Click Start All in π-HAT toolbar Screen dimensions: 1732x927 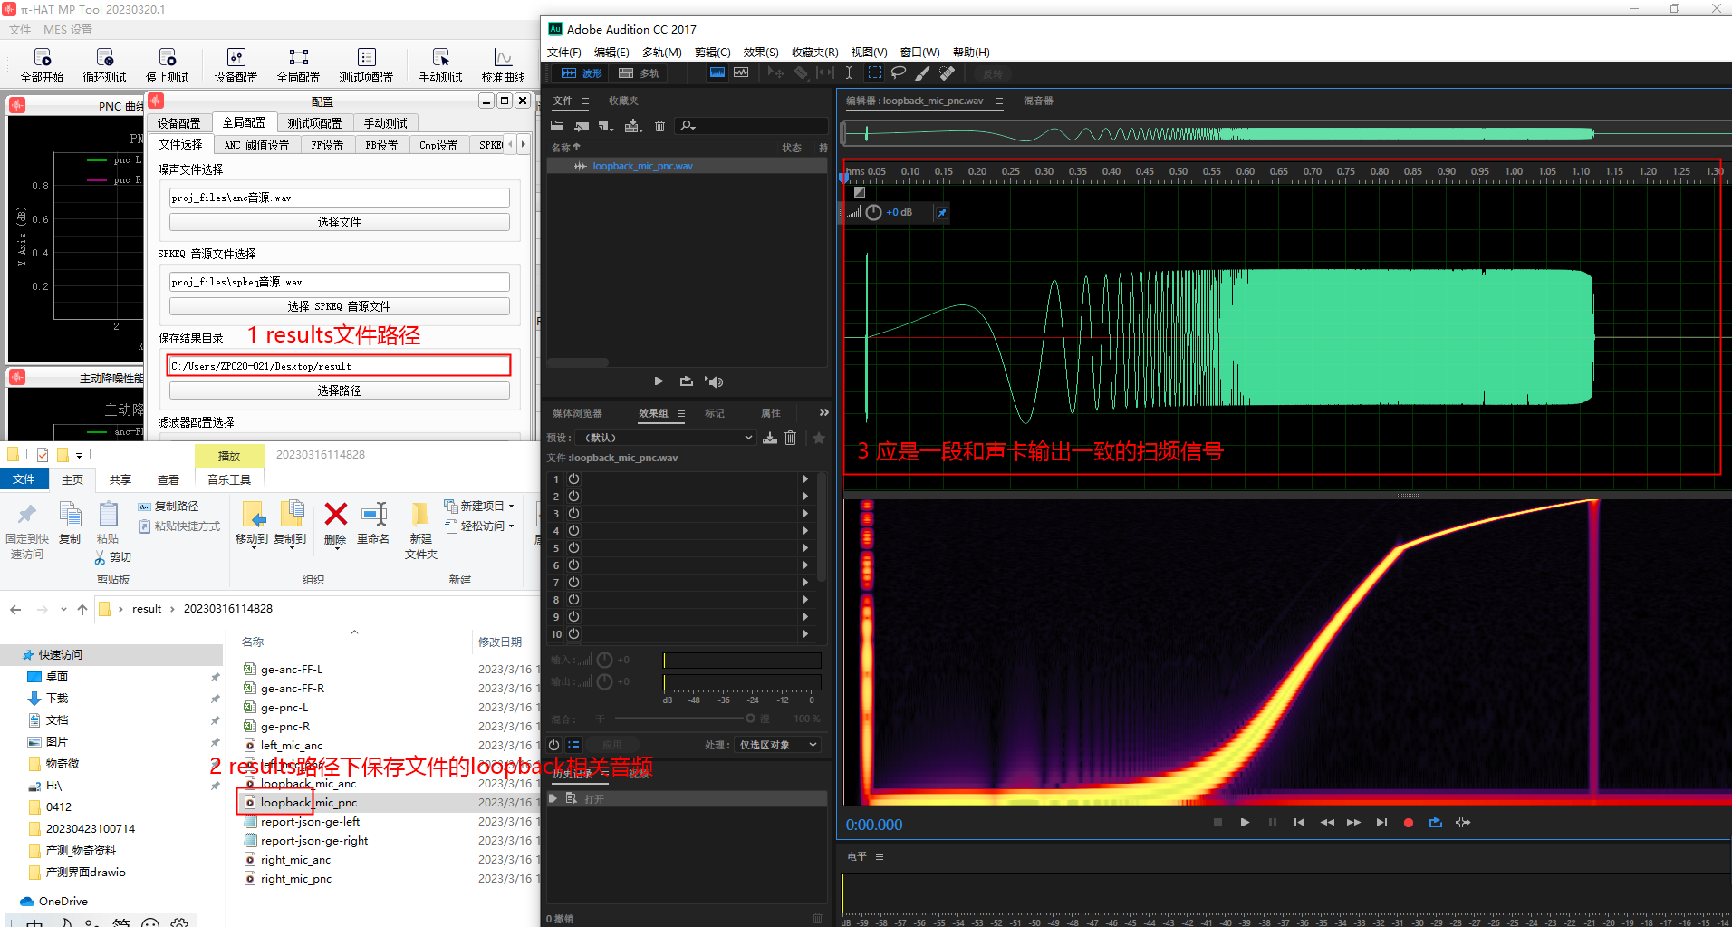click(x=42, y=65)
